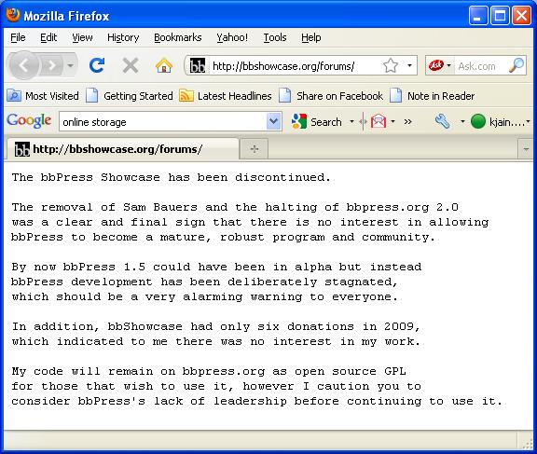
Task: Click the text 'bbpress.org 2.0'
Action: pyautogui.click(x=403, y=208)
